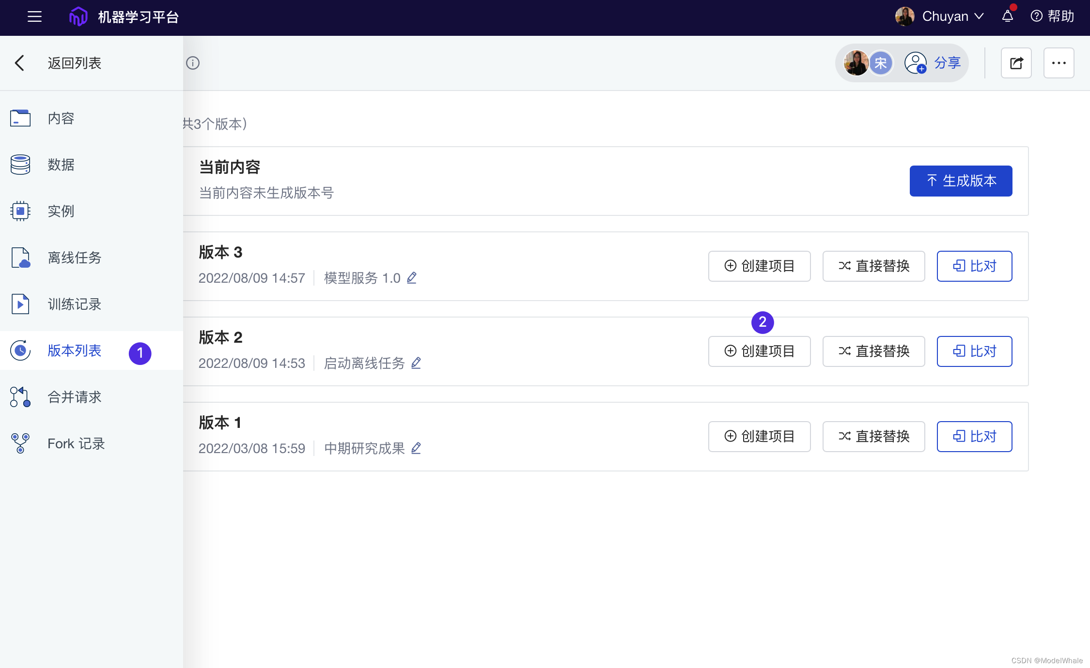Open Fork 记录 sidebar item
1090x668 pixels.
click(x=76, y=443)
